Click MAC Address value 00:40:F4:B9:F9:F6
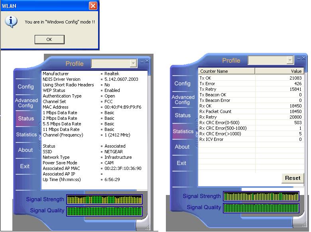Image resolution: width=311 pixels, height=232 pixels. [x=123, y=107]
